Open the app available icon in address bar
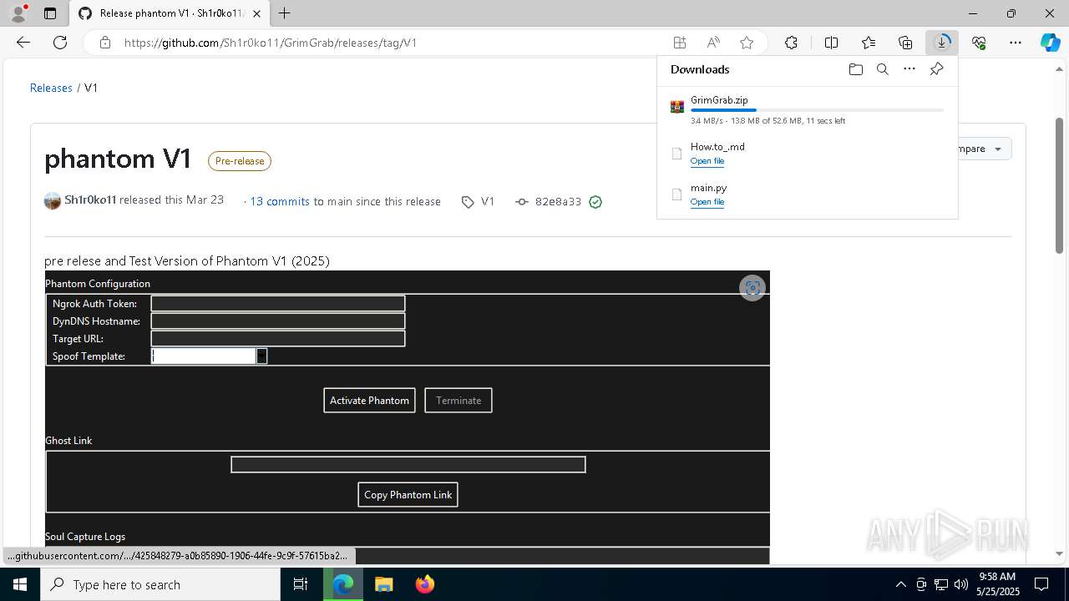1069x601 pixels. (680, 43)
